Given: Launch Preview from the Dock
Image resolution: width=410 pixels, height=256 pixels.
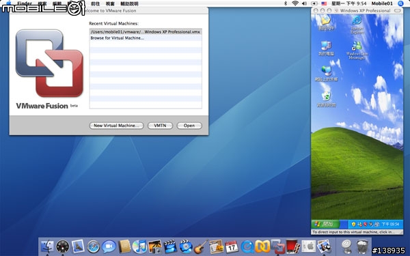Looking at the screenshot, I should coord(324,246).
